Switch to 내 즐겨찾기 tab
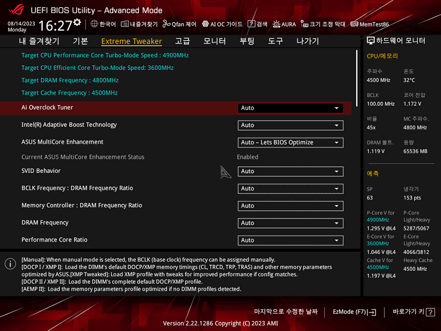Image resolution: width=441 pixels, height=331 pixels. pos(39,41)
